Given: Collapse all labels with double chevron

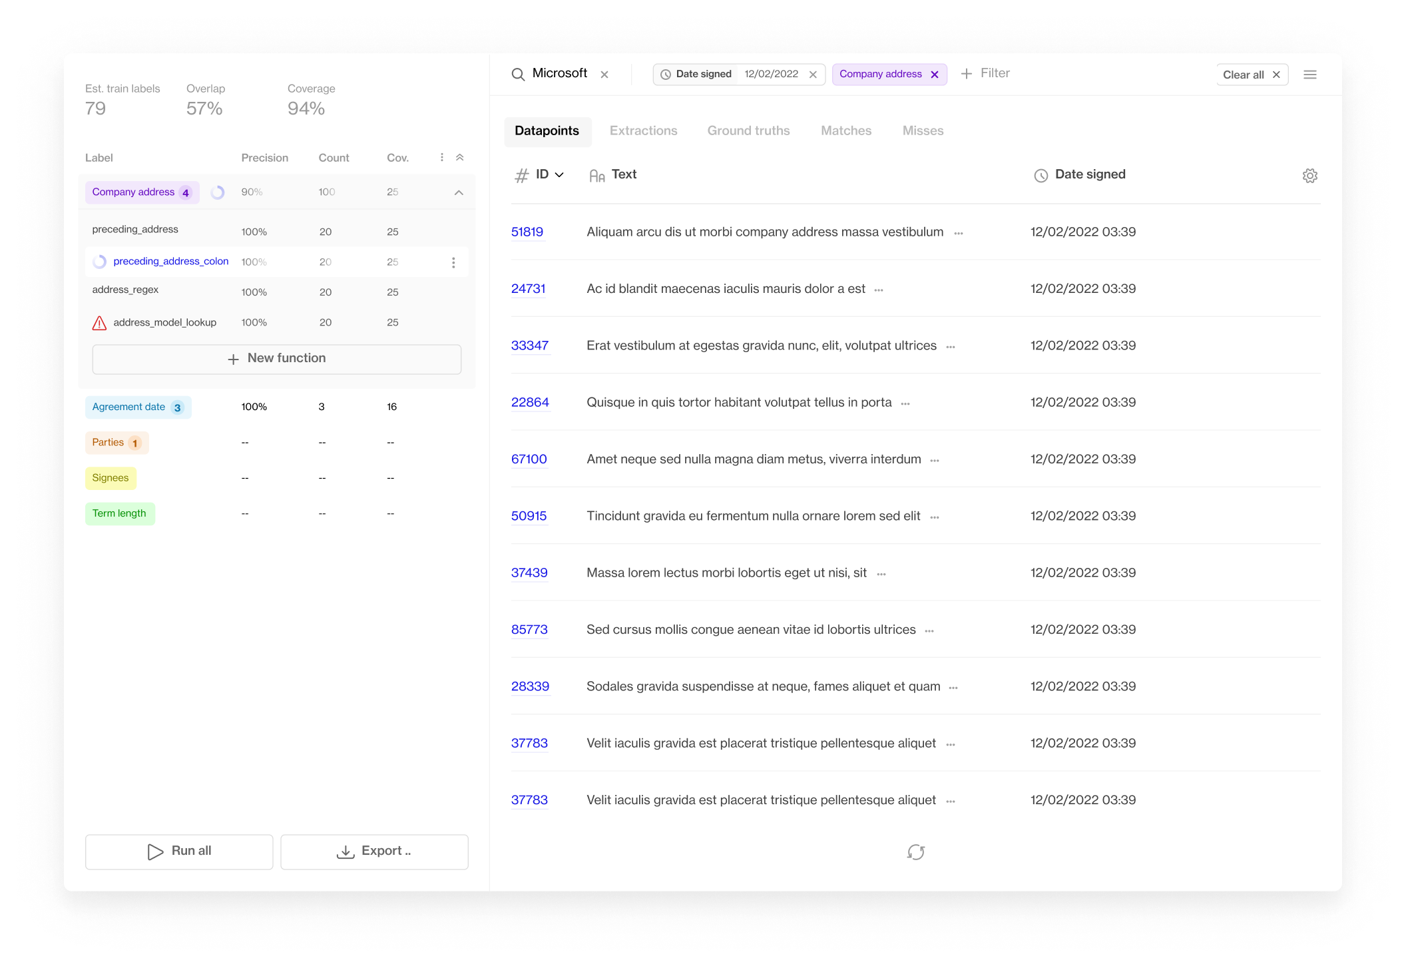Looking at the screenshot, I should click(x=459, y=158).
